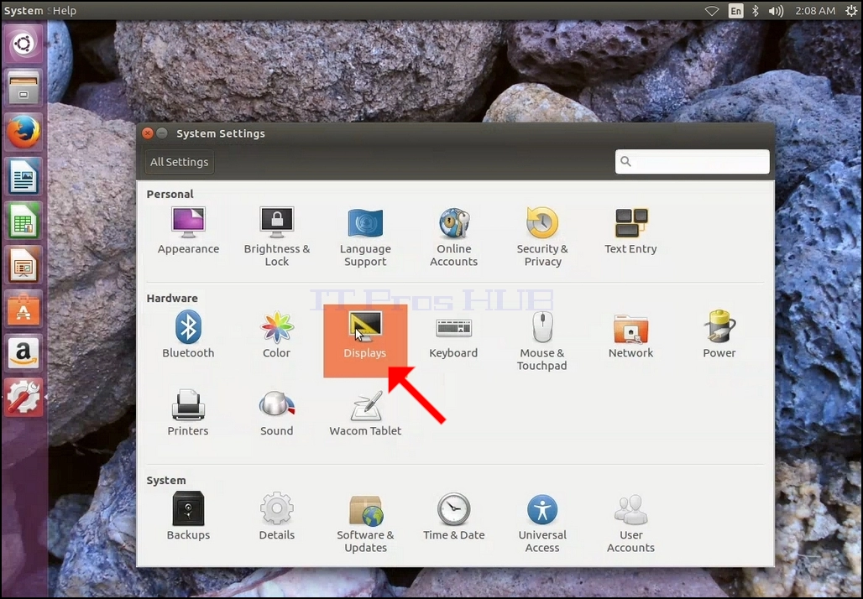Screen dimensions: 863x599
Task: Focus the System Settings search field
Action: [x=693, y=162]
